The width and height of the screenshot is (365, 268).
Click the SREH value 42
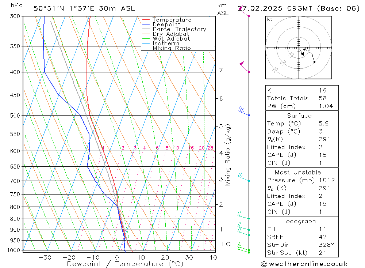[x=323, y=237]
